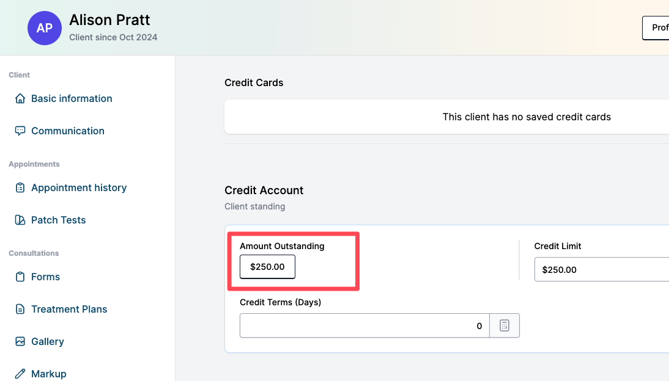Click the Communication chat bubble icon
The image size is (669, 381).
coord(20,131)
